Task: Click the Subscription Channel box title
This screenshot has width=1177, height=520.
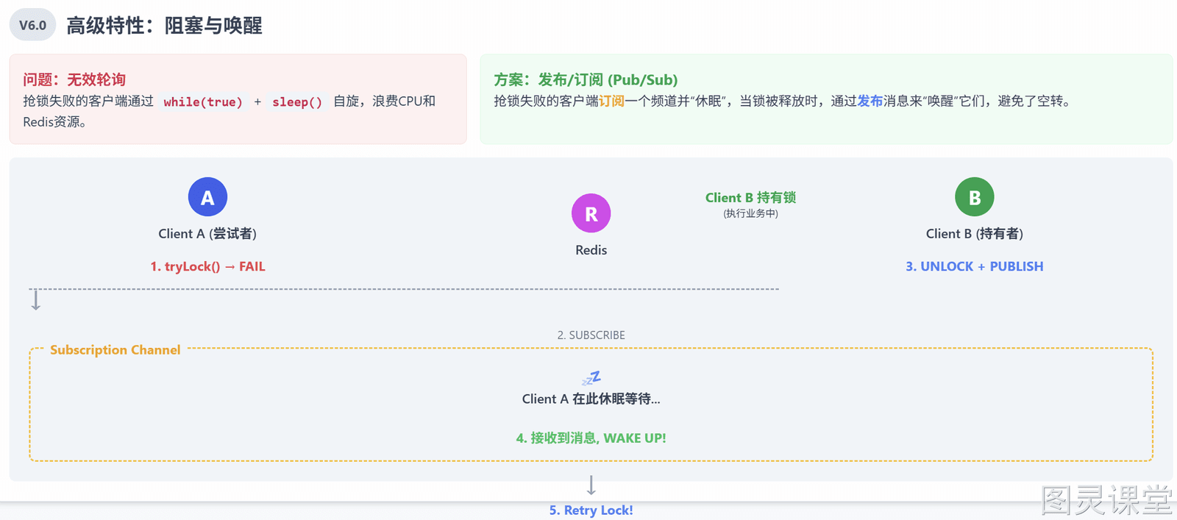Action: 115,350
